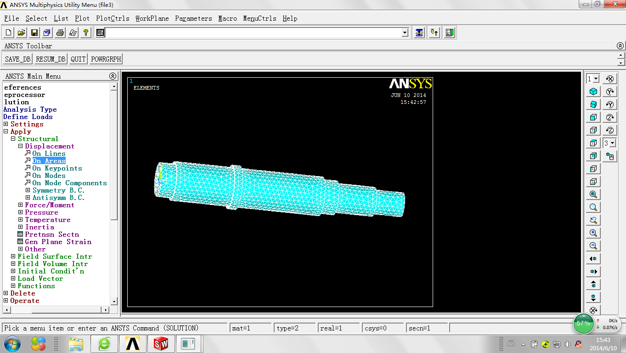626x353 pixels.
Task: Pan the model right
Action: point(593,272)
